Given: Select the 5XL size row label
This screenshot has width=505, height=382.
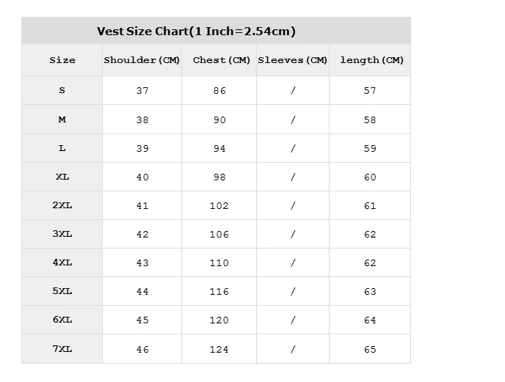Looking at the screenshot, I should pyautogui.click(x=62, y=291).
